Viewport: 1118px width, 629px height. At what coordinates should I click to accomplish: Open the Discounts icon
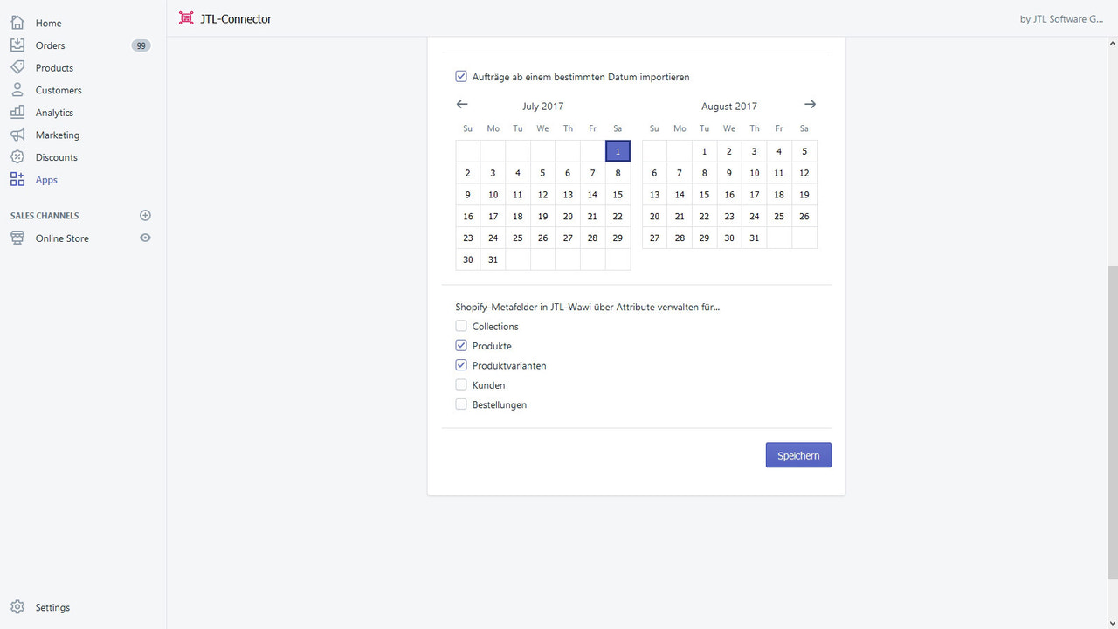(17, 157)
